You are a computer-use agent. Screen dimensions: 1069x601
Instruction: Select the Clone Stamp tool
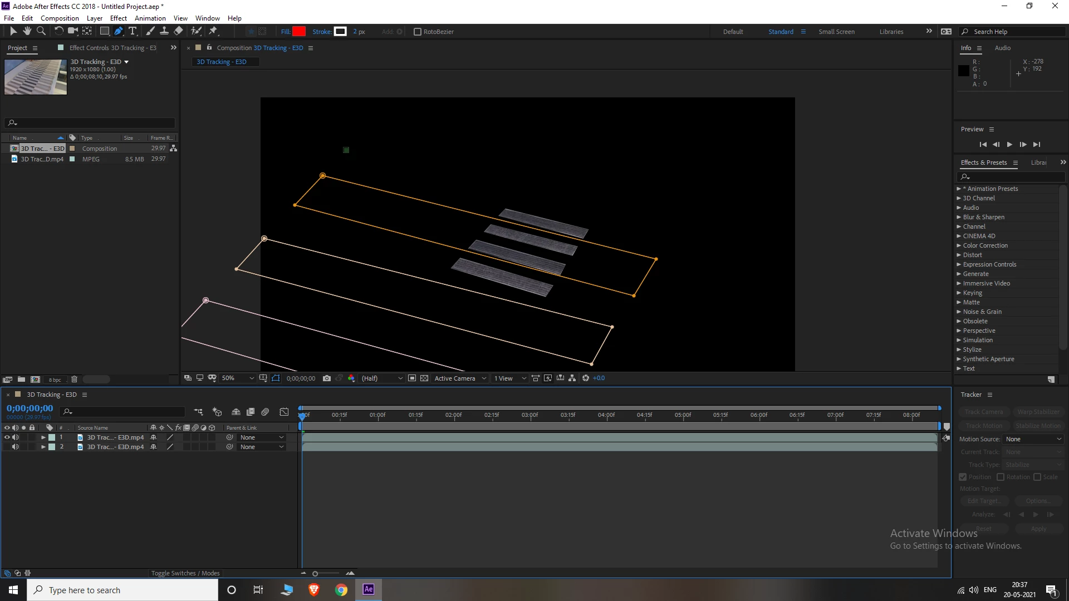click(x=164, y=31)
